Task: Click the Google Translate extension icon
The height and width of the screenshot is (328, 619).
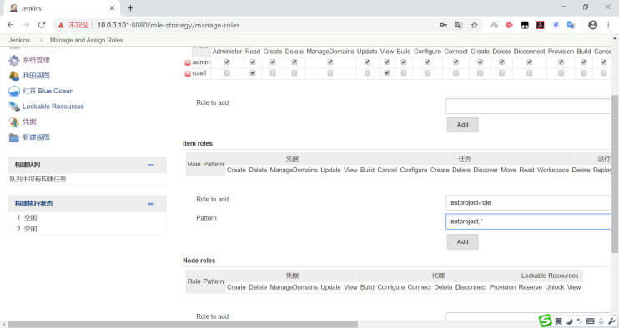Action: point(571,25)
